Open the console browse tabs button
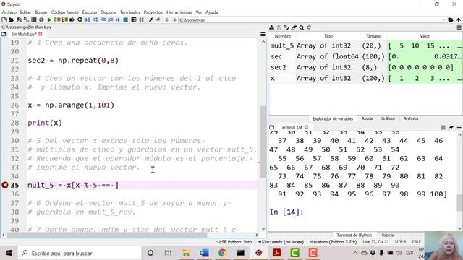This screenshot has height=260, width=463. pyautogui.click(x=272, y=127)
